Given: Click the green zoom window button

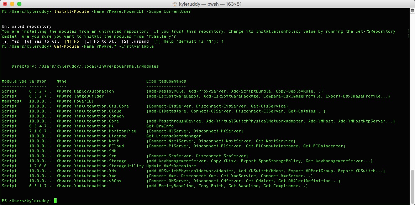Looking at the screenshot, I should click(x=19, y=4).
